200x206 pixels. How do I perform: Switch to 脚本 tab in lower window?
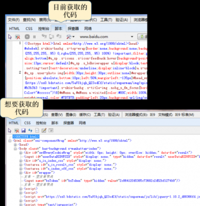click(55, 123)
